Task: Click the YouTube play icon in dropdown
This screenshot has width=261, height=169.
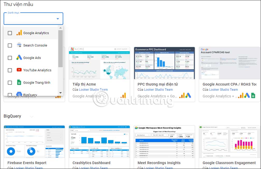Action: coord(19,70)
